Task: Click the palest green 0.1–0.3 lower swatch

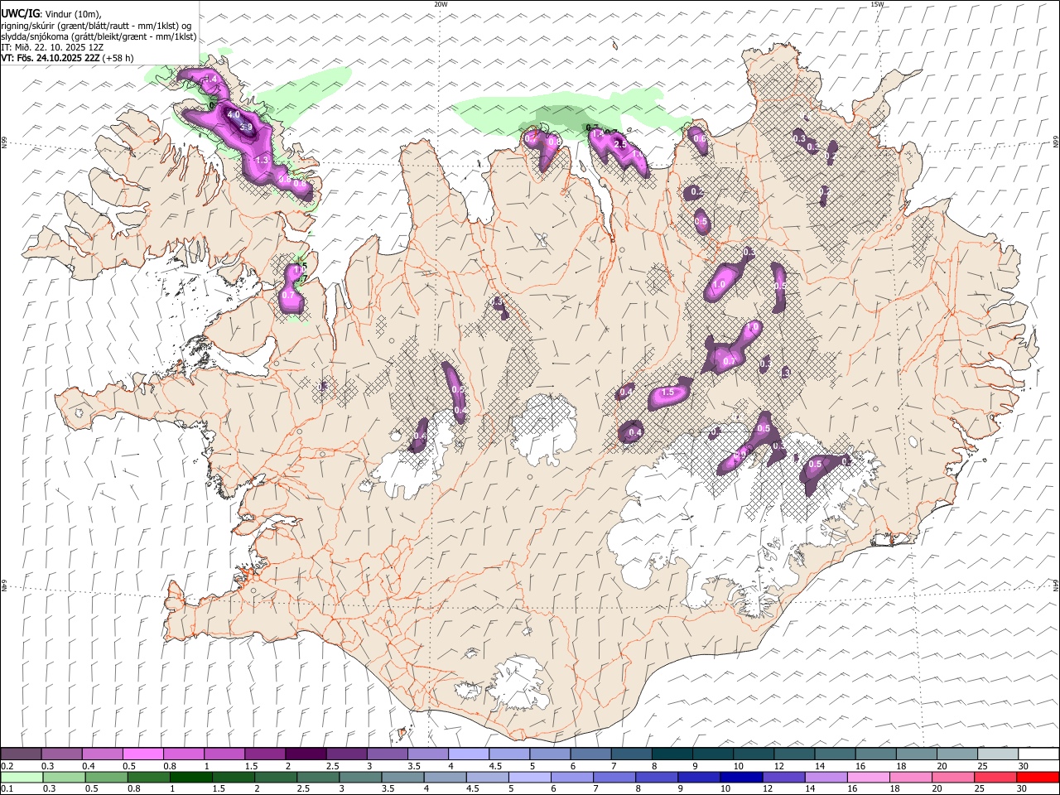Action: tap(22, 777)
